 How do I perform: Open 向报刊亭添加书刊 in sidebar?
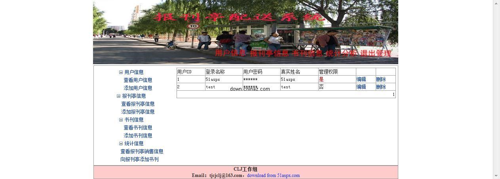[x=139, y=159]
